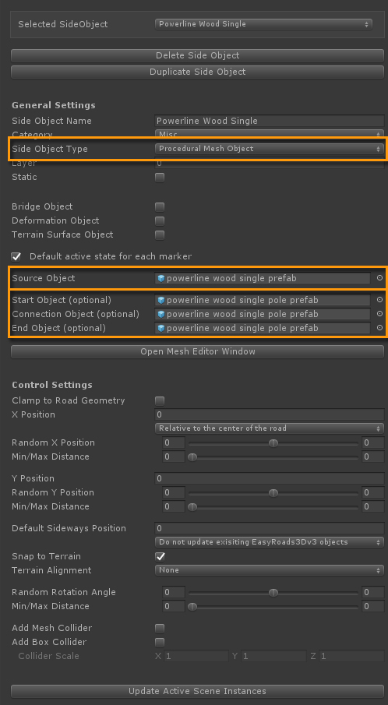Toggle the Bridge Object checkbox
Viewport: 388px width, 705px height.
[160, 206]
